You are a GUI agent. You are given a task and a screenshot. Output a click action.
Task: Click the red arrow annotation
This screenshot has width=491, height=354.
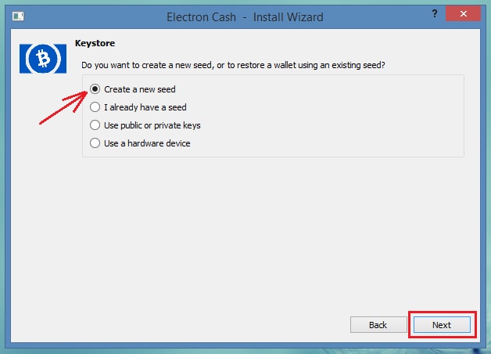coord(63,107)
